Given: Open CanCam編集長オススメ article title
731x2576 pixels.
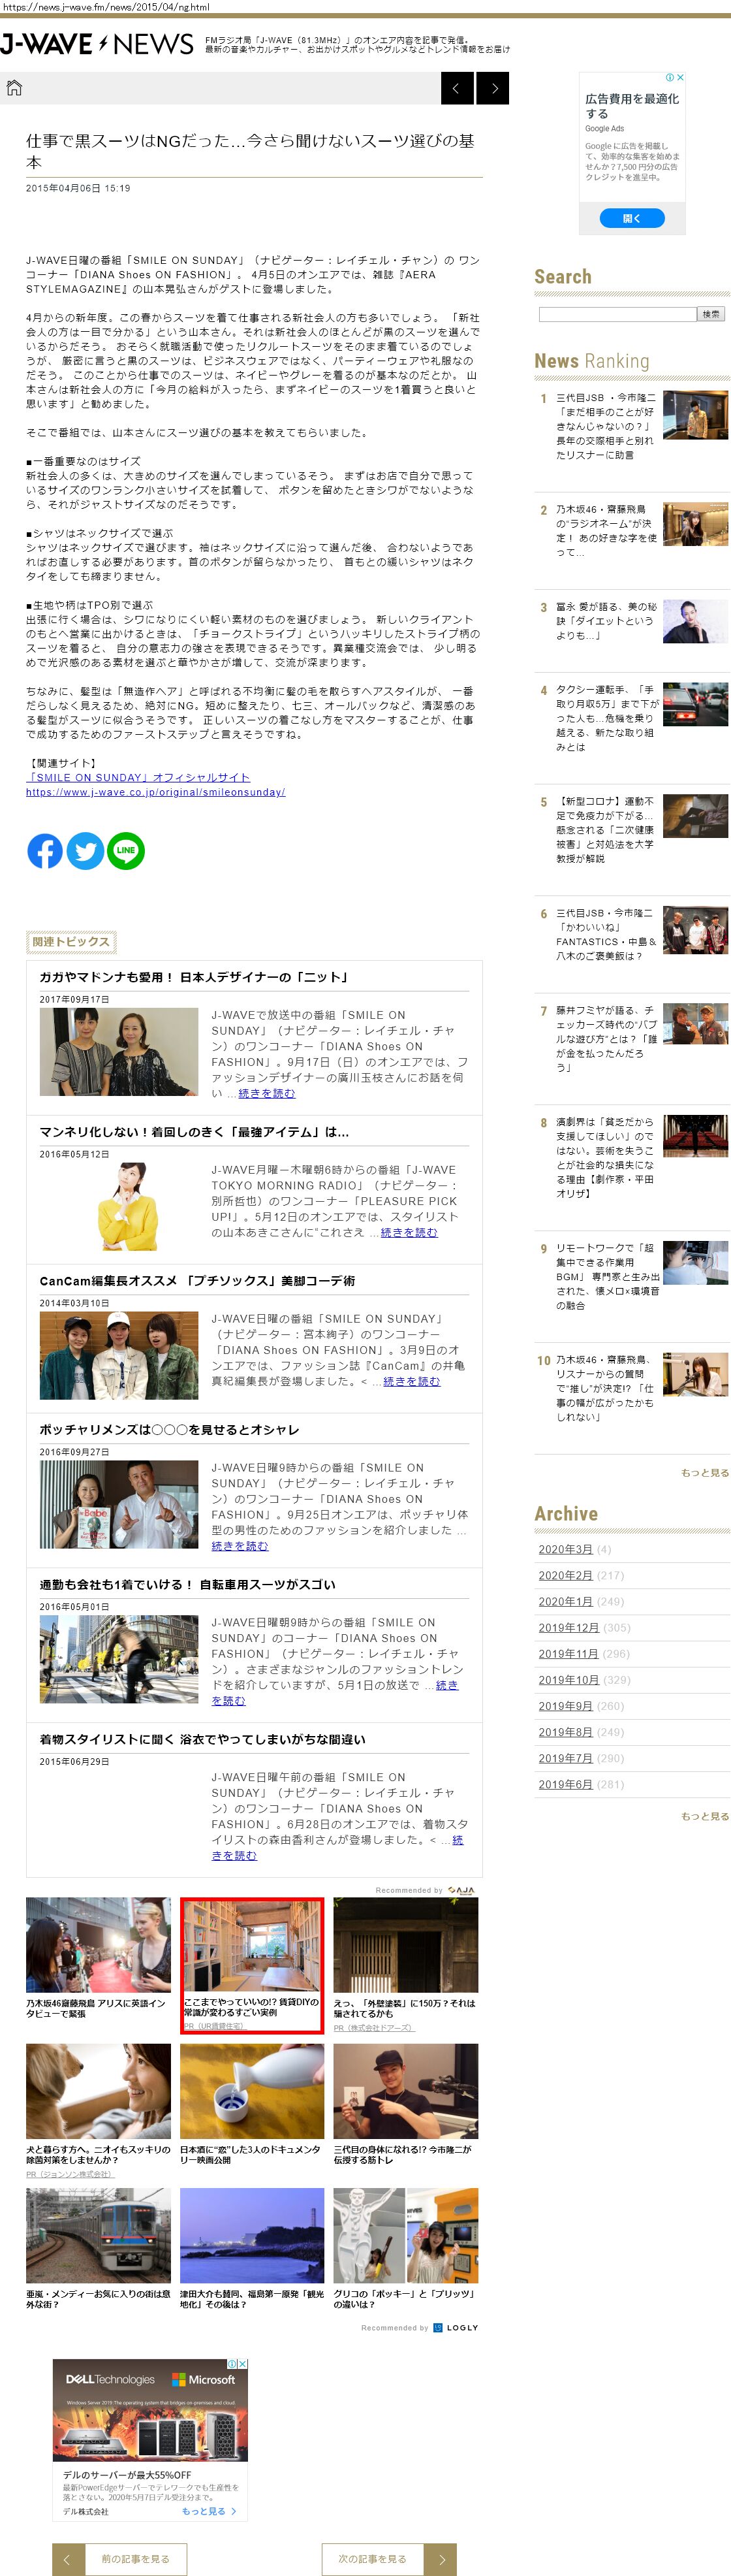Looking at the screenshot, I should (196, 1281).
